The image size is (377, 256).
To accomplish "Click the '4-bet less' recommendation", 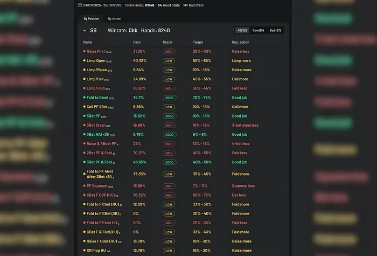I will (241, 144).
